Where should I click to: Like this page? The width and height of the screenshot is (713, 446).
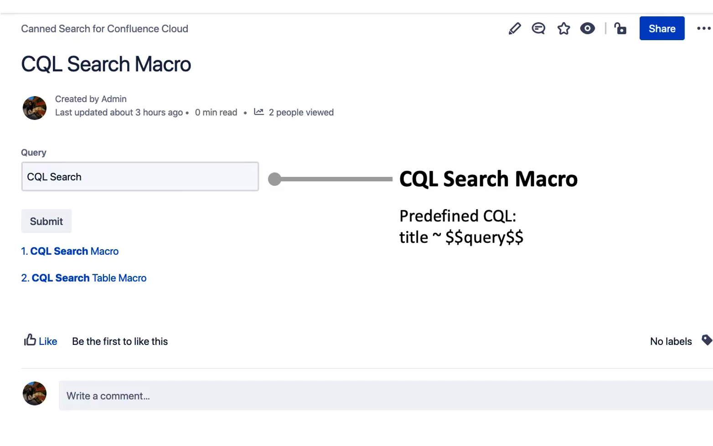[x=48, y=341]
